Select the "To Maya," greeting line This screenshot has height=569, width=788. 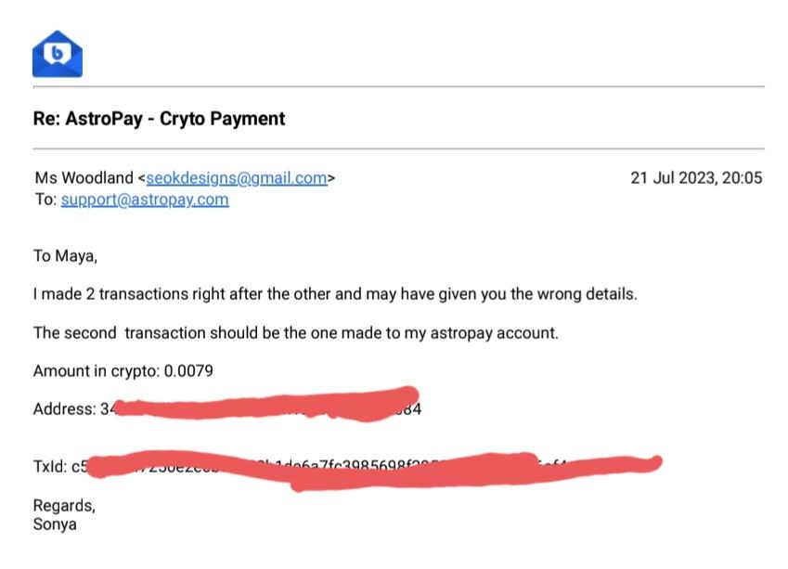(65, 257)
